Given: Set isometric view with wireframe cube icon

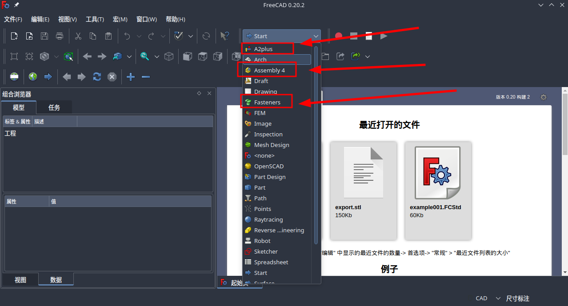Looking at the screenshot, I should pos(169,56).
